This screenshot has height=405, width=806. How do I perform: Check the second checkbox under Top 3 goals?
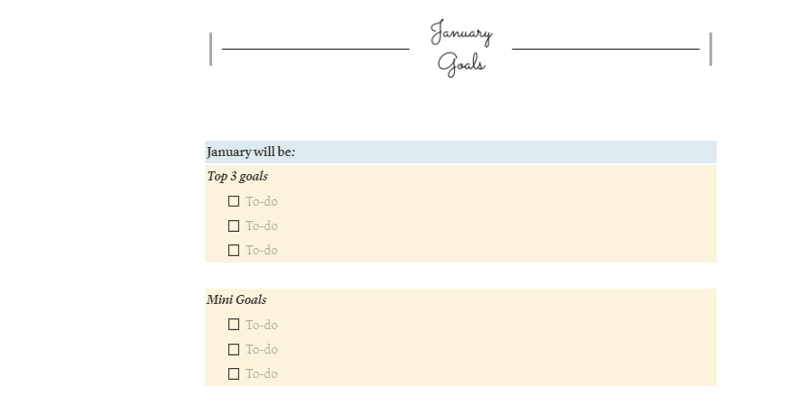point(234,226)
